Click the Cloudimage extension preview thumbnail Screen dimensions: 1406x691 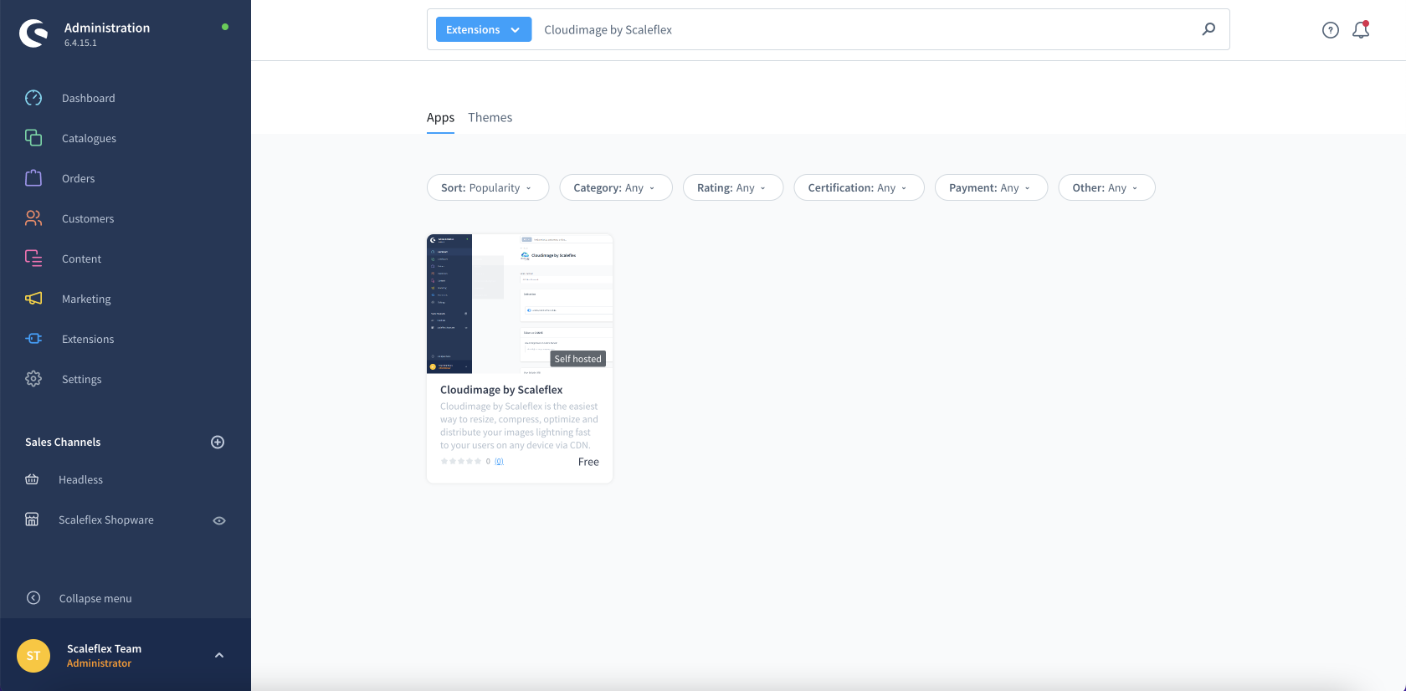click(x=520, y=304)
